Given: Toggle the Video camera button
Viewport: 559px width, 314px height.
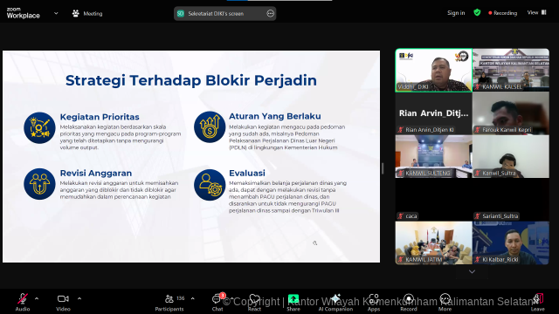Looking at the screenshot, I should tap(63, 298).
